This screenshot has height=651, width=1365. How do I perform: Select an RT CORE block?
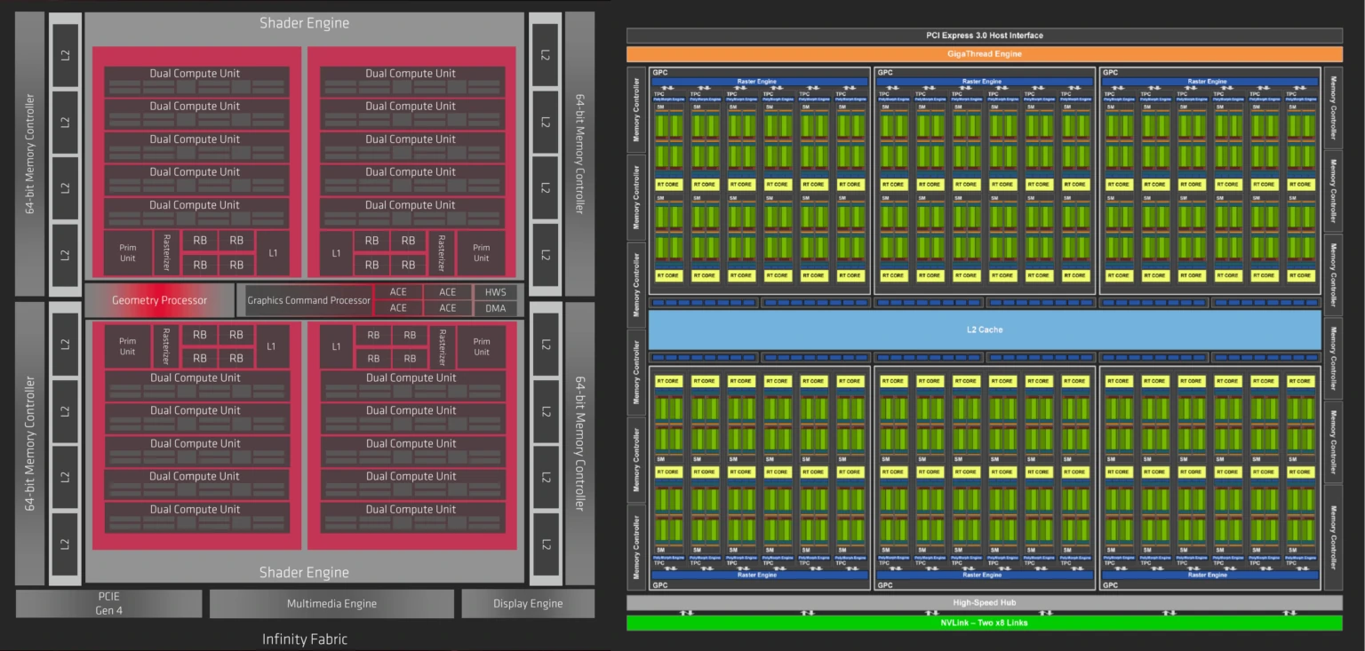click(668, 184)
